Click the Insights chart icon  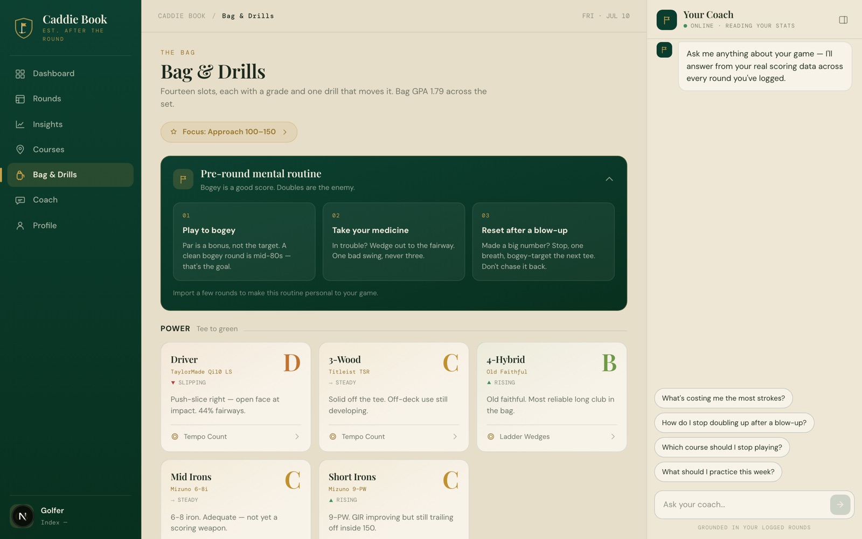point(20,125)
